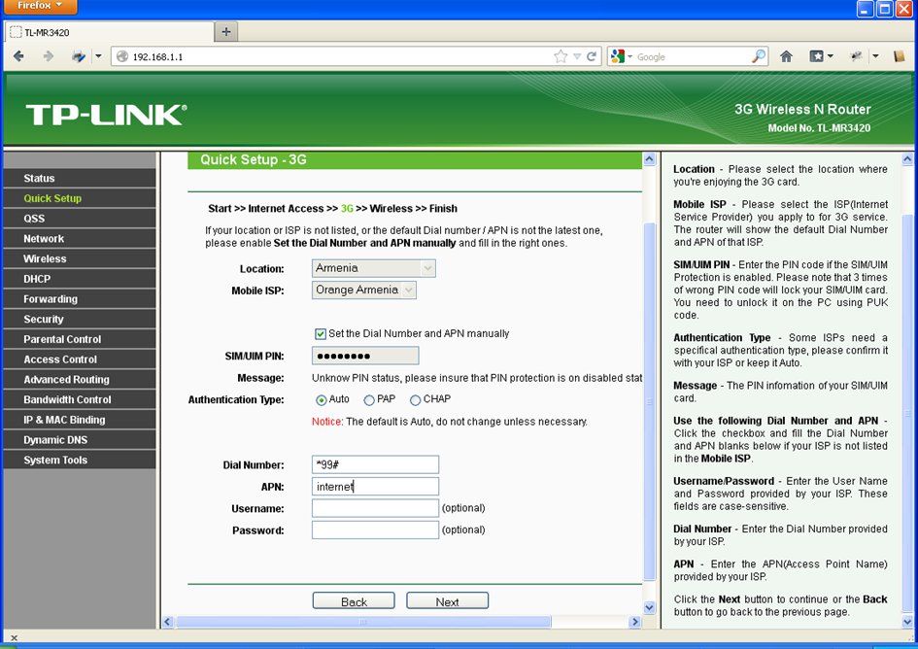Screen dimensions: 918x649
Task: Expand Mobile ISP dropdown Orange Armenia
Action: click(409, 290)
